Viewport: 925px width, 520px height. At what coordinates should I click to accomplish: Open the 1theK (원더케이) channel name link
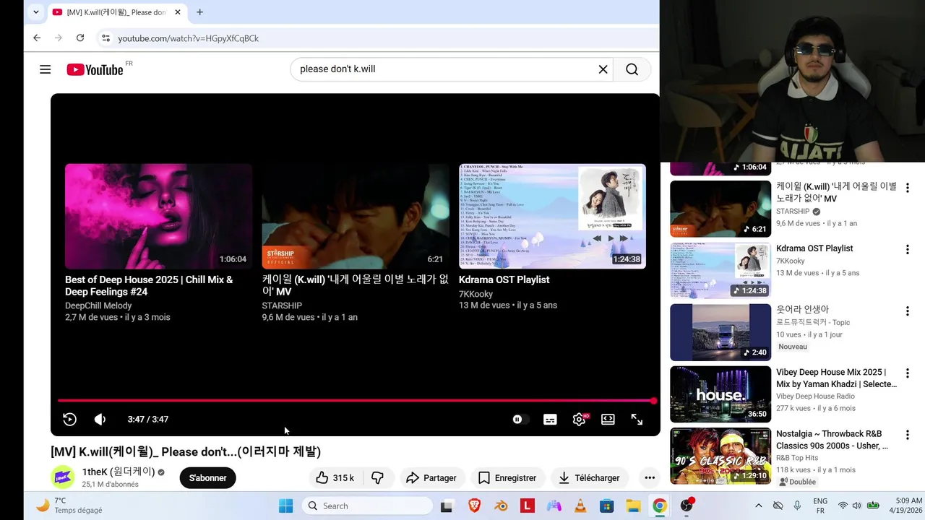[x=119, y=472]
